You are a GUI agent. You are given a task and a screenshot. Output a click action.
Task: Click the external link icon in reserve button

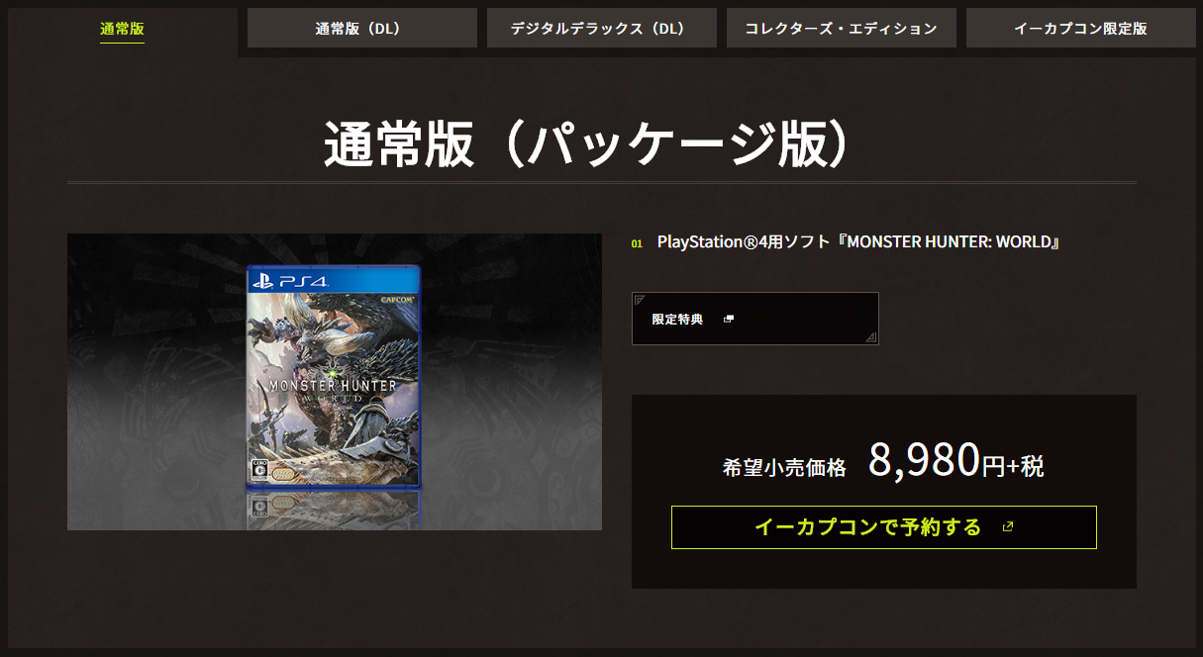(1008, 527)
